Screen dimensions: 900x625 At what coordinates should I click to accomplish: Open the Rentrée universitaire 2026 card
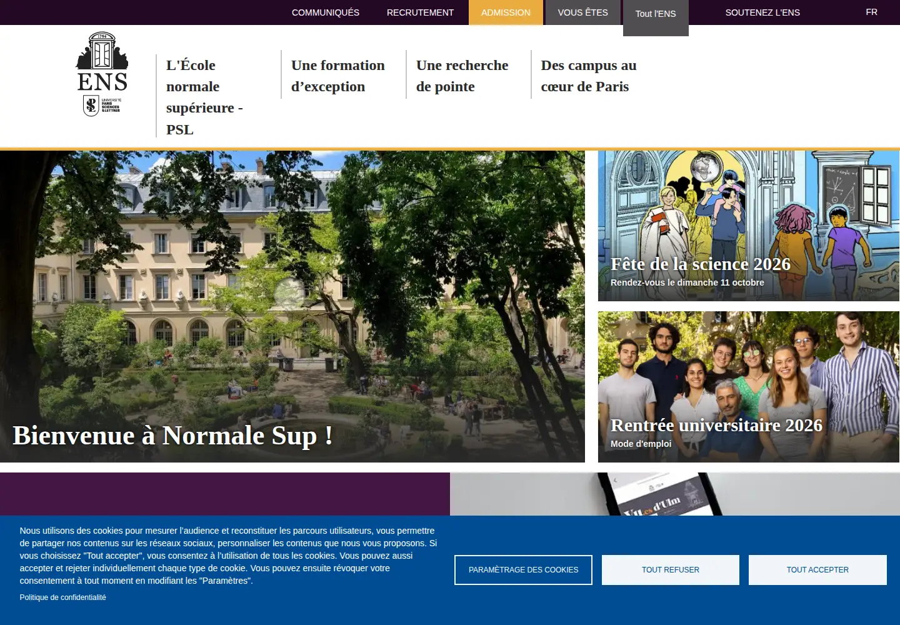pos(749,387)
